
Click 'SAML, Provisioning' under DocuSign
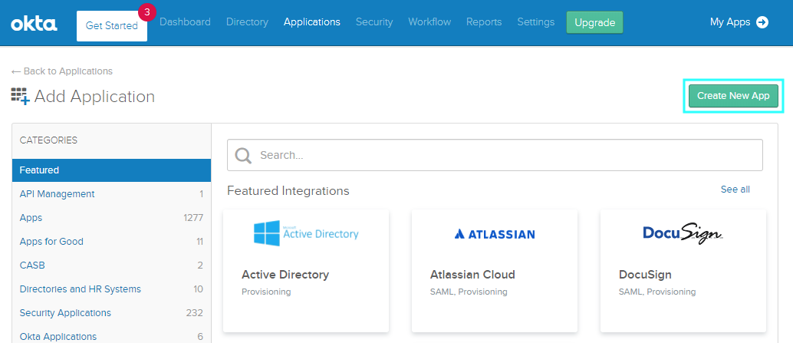[657, 292]
